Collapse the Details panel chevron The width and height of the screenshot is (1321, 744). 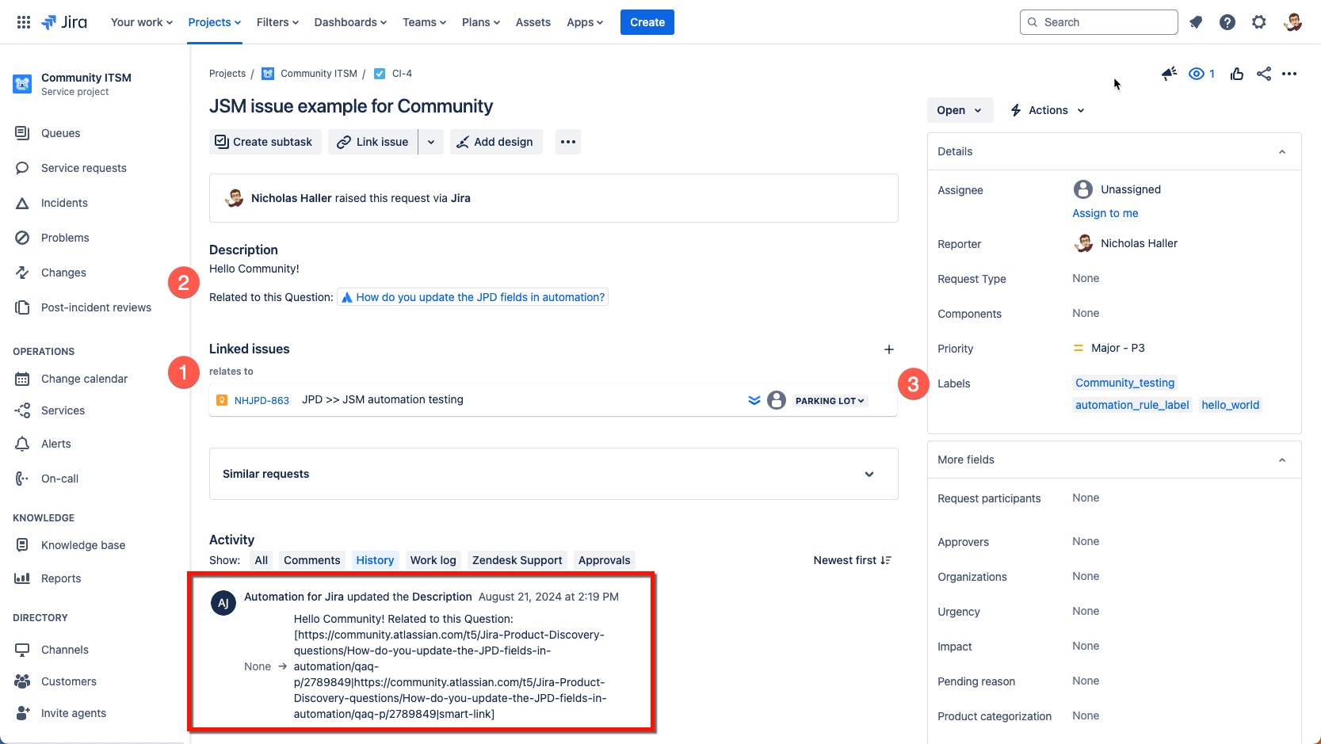[1282, 151]
